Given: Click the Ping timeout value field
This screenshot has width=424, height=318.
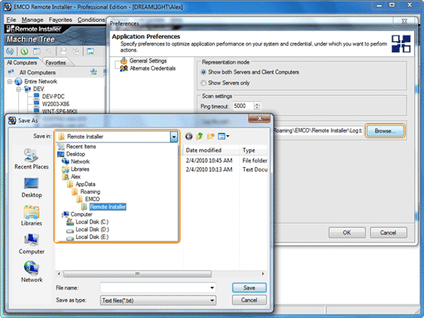Looking at the screenshot, I should [x=243, y=106].
